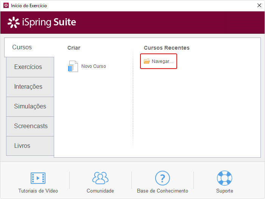Click the iSpring Suite logo

point(42,22)
